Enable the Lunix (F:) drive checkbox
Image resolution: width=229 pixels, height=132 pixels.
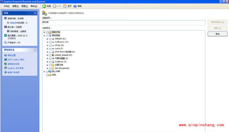click(50, 49)
